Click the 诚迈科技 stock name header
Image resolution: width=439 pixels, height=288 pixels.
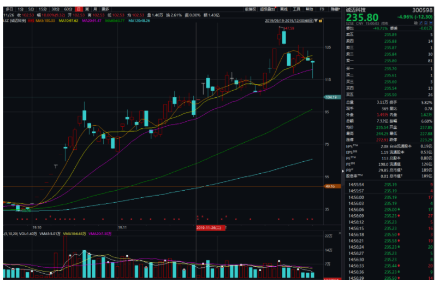point(357,10)
